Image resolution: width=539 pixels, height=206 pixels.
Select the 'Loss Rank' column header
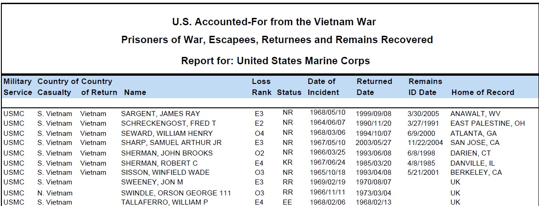coord(261,87)
